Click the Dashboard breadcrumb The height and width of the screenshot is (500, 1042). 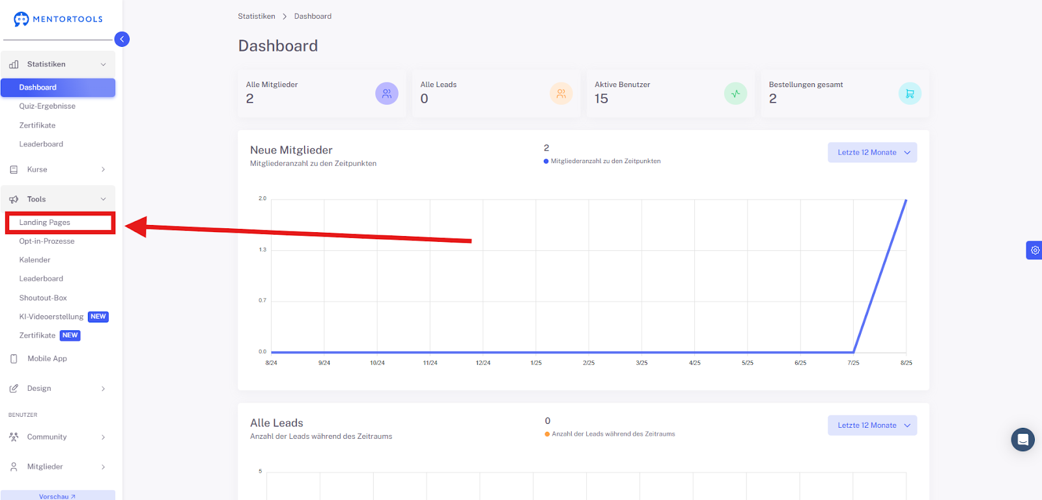313,16
